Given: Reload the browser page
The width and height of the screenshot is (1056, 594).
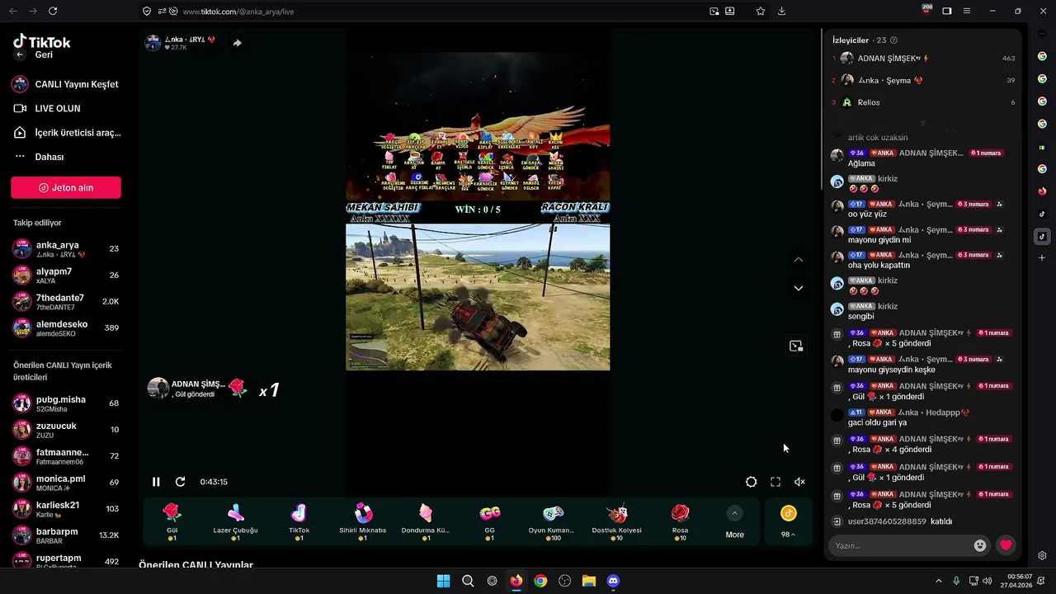Looking at the screenshot, I should [x=53, y=12].
